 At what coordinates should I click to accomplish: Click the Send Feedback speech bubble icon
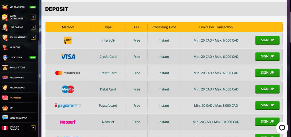pos(5,117)
